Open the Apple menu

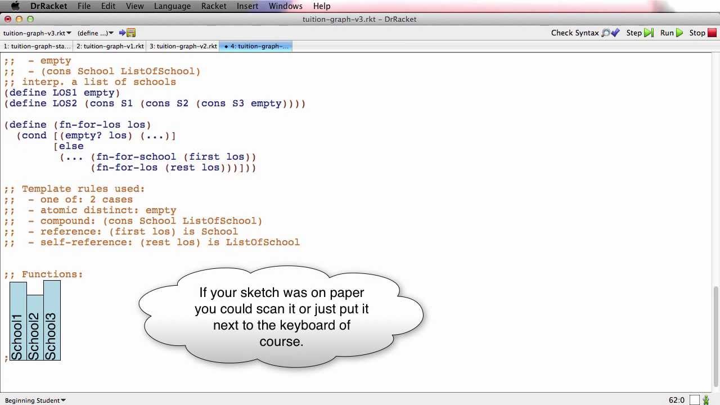[15, 6]
